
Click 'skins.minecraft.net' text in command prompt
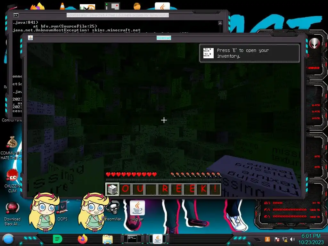pos(116,30)
